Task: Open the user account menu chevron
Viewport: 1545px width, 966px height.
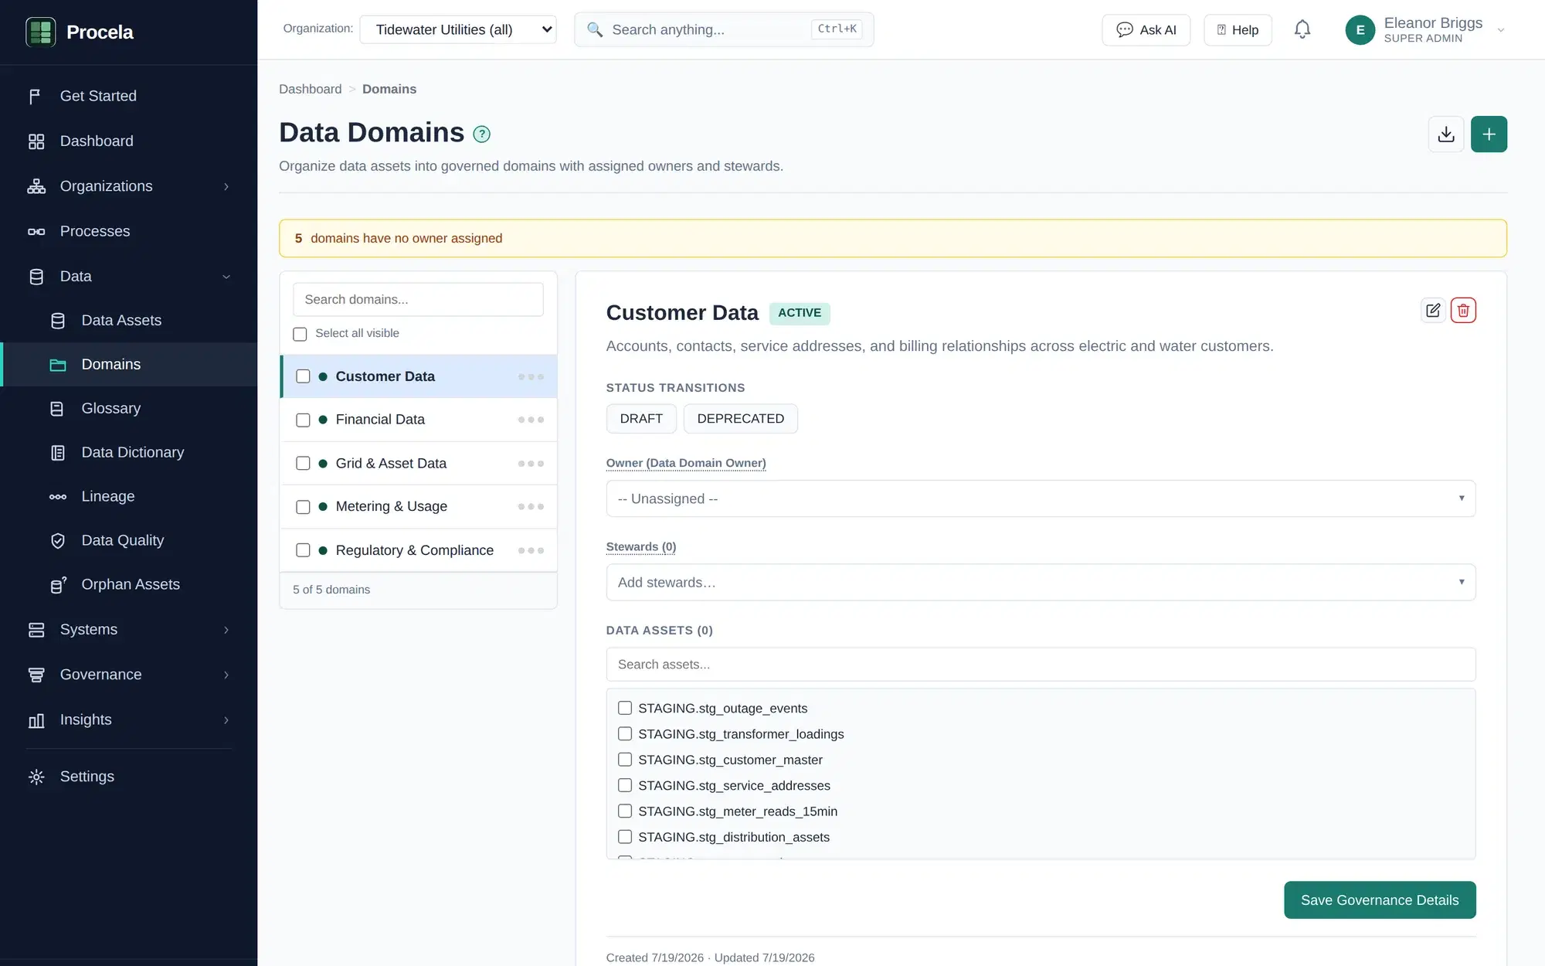Action: click(x=1501, y=30)
